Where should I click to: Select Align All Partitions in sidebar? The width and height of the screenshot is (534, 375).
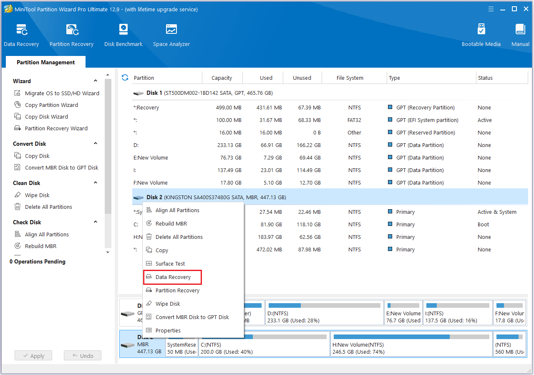(x=42, y=234)
